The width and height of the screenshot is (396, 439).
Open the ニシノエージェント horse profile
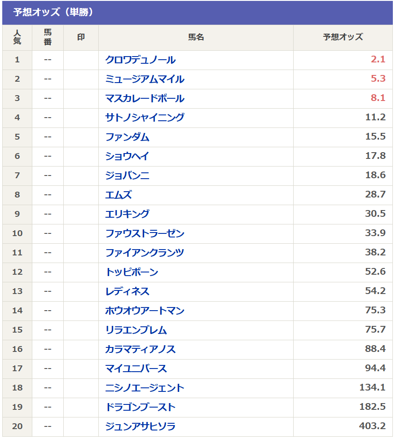(x=145, y=388)
